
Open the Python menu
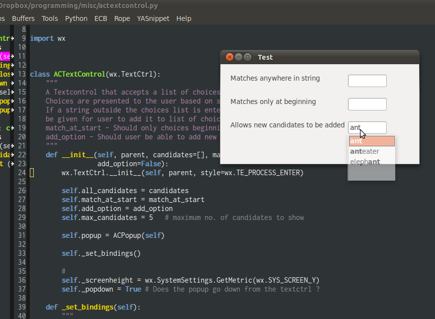(x=76, y=18)
